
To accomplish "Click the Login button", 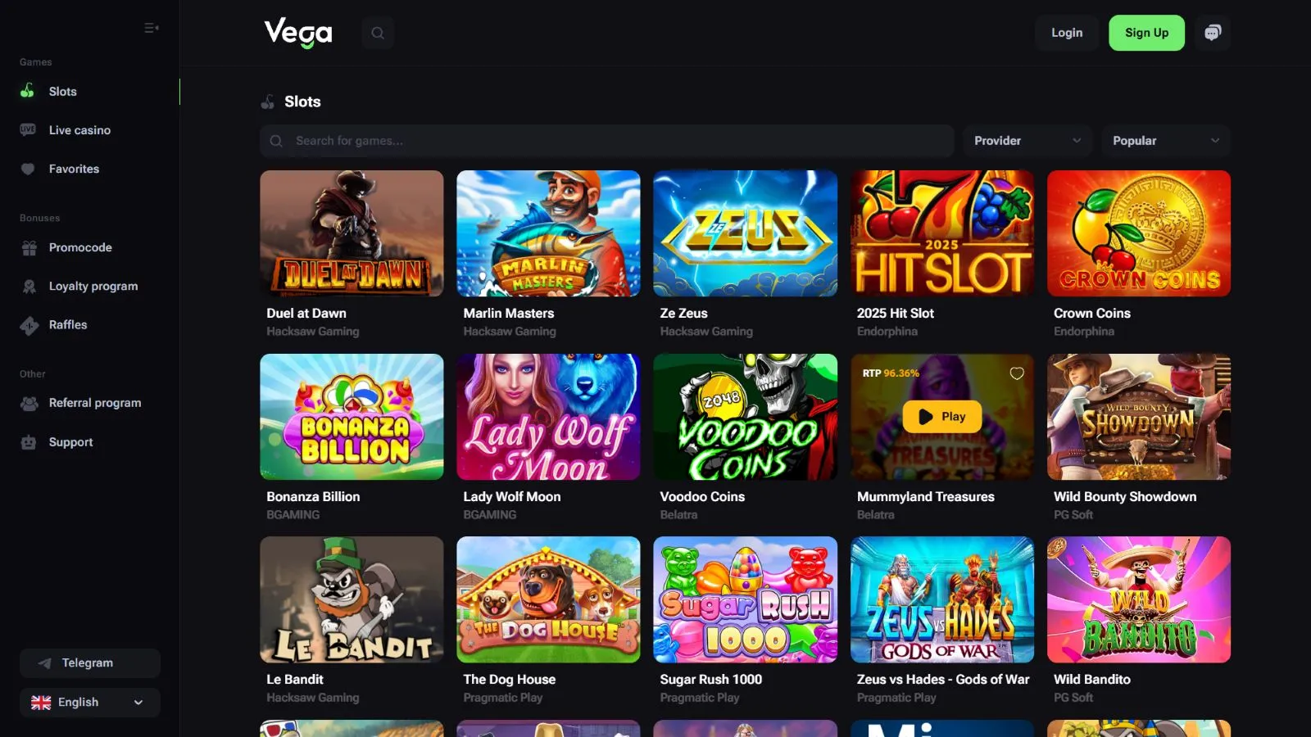I will [x=1067, y=33].
